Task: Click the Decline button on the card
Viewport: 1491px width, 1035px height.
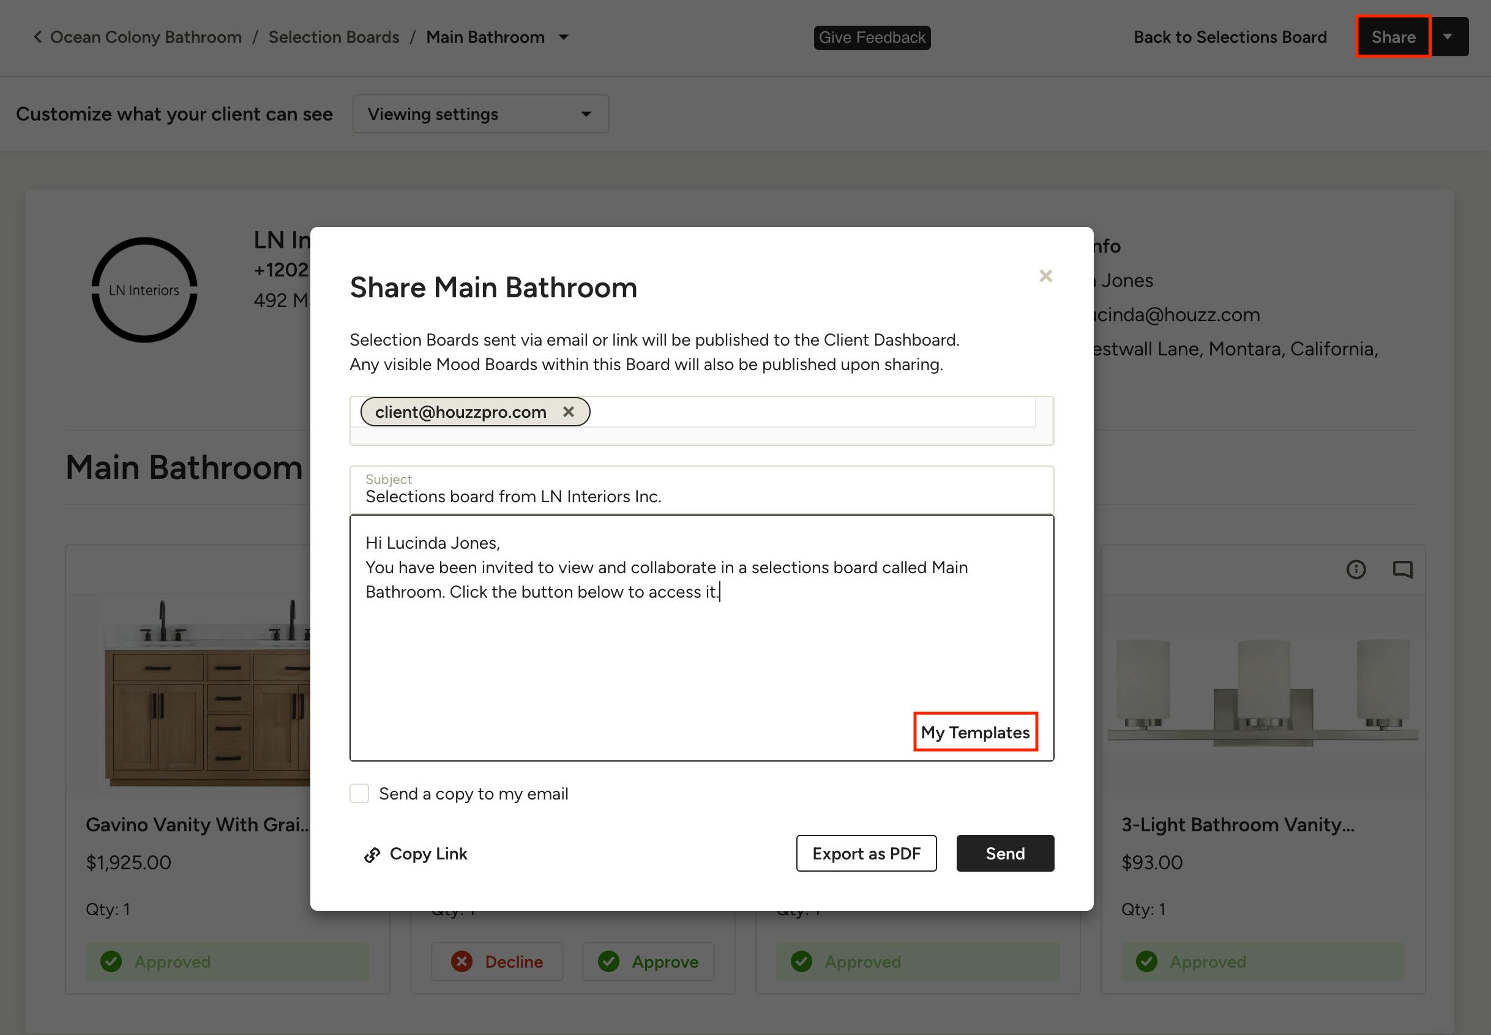Action: point(497,961)
